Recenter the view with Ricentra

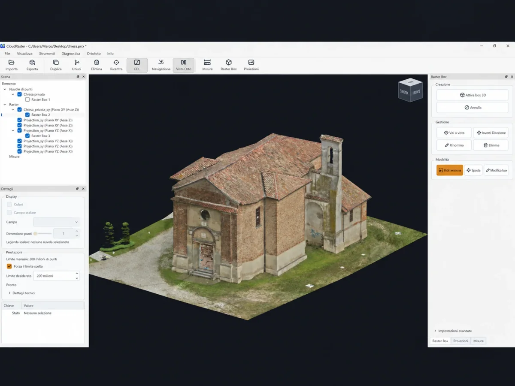(116, 65)
